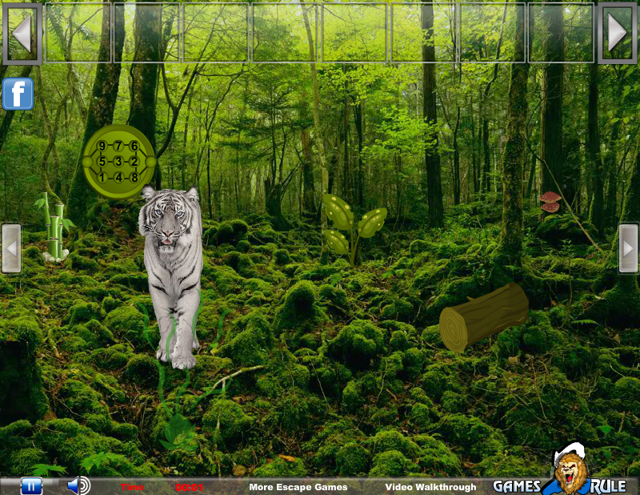The width and height of the screenshot is (640, 495).
Task: Open the More Escape Games link
Action: point(298,487)
